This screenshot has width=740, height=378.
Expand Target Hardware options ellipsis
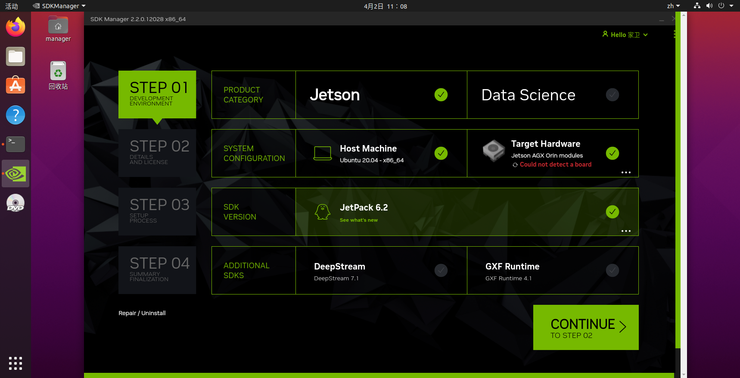(x=626, y=172)
